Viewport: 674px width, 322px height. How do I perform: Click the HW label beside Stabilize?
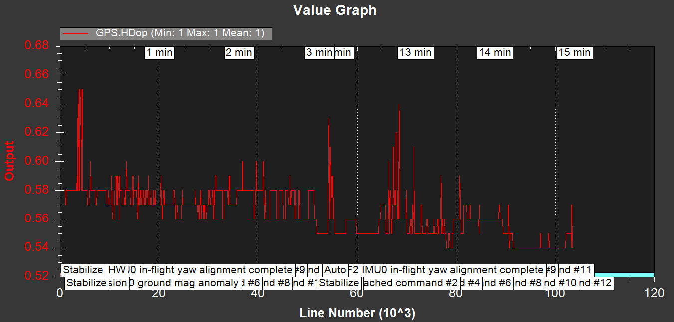tap(117, 270)
